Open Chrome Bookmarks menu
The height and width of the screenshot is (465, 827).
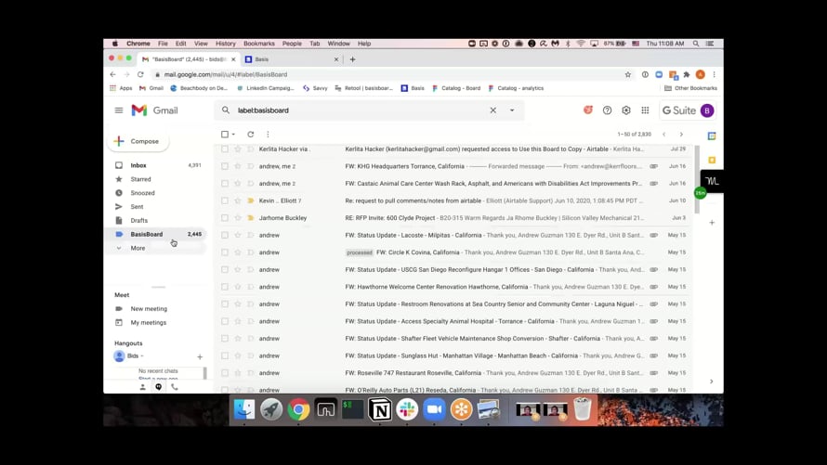coord(259,44)
